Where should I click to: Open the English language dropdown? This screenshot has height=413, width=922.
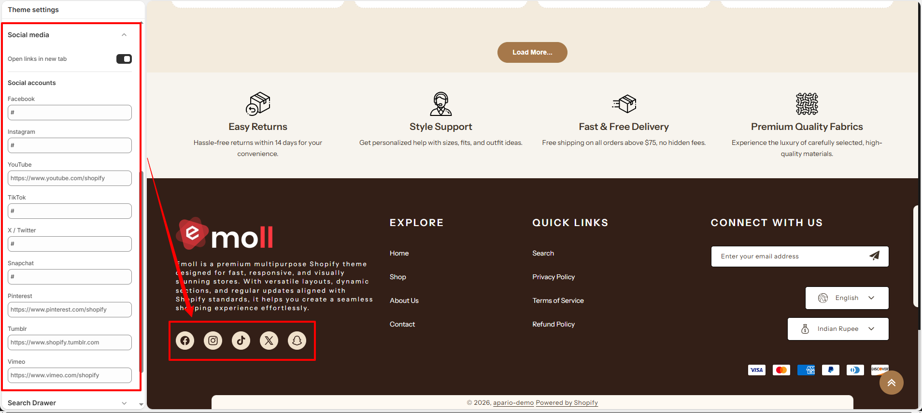(x=847, y=298)
